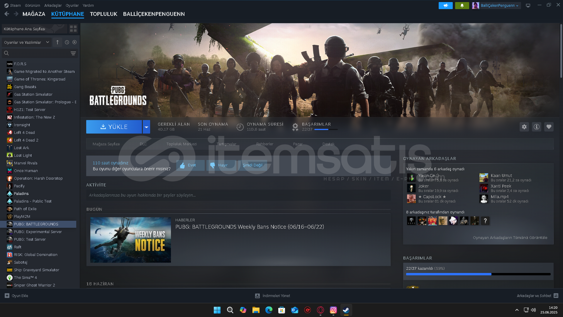This screenshot has width=563, height=317.
Task: Open BALLİÇEKENPENGUENN profile tab
Action: click(154, 14)
